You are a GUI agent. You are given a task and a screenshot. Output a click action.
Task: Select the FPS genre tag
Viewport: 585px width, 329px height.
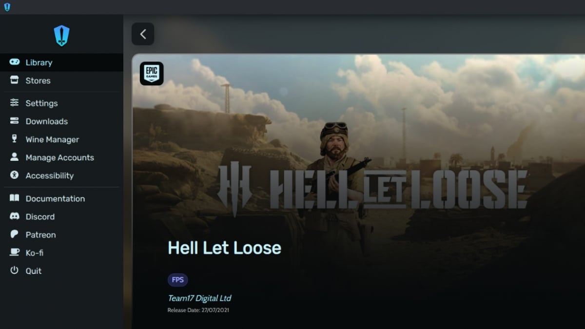point(178,280)
